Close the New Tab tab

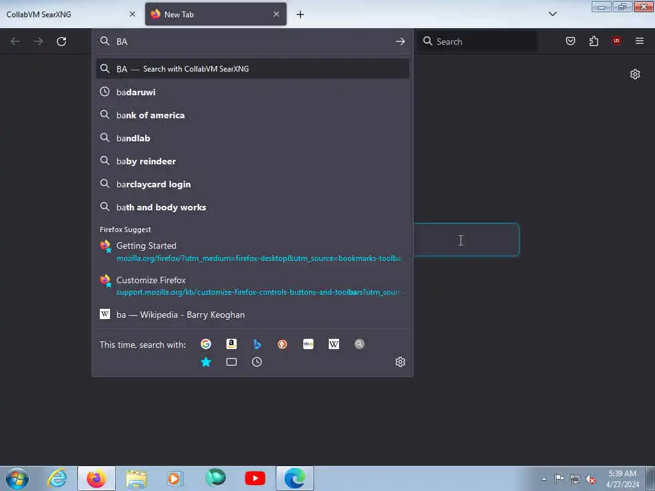click(276, 14)
